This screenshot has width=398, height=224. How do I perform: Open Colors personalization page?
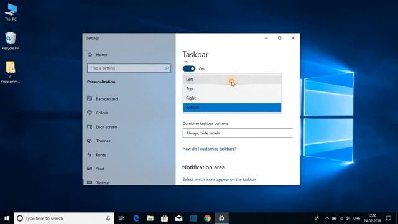[102, 113]
